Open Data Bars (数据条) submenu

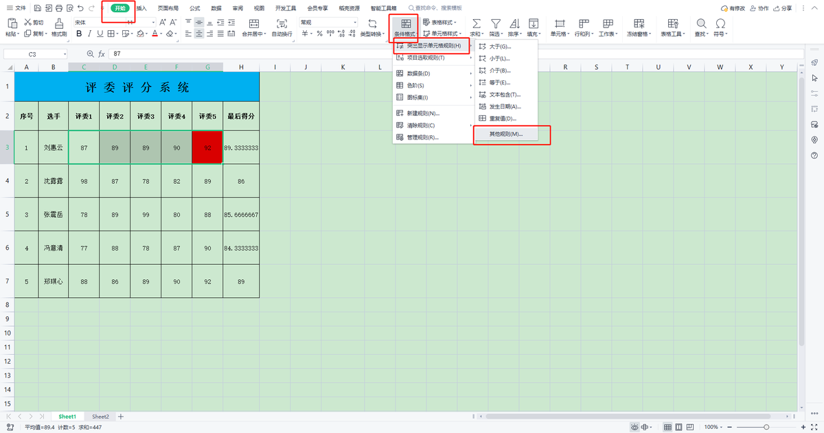tap(433, 73)
